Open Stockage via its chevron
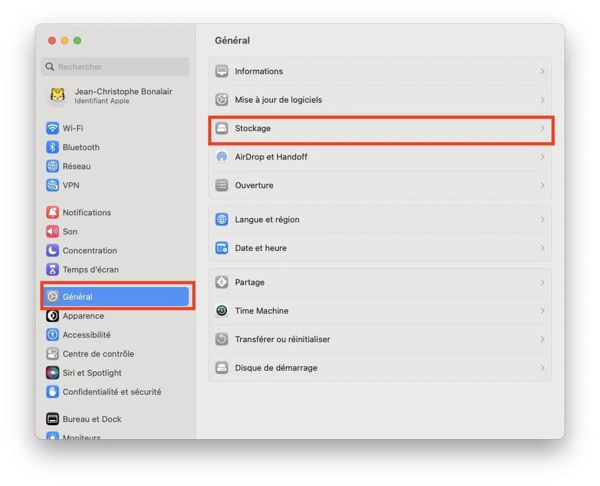 coord(542,128)
